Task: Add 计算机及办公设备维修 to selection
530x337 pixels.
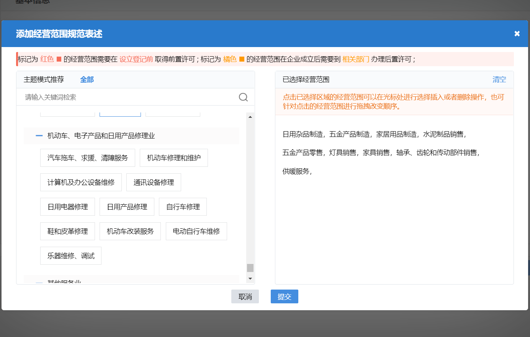Action: pos(81,182)
